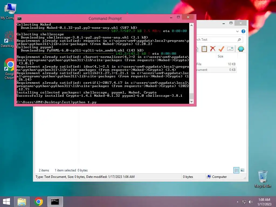This screenshot has width=276, height=207.
Task: Click the magnifier icon in search box
Action: 239,40
